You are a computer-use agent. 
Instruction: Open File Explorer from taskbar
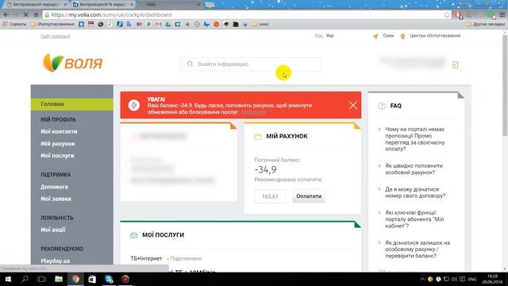point(59,279)
